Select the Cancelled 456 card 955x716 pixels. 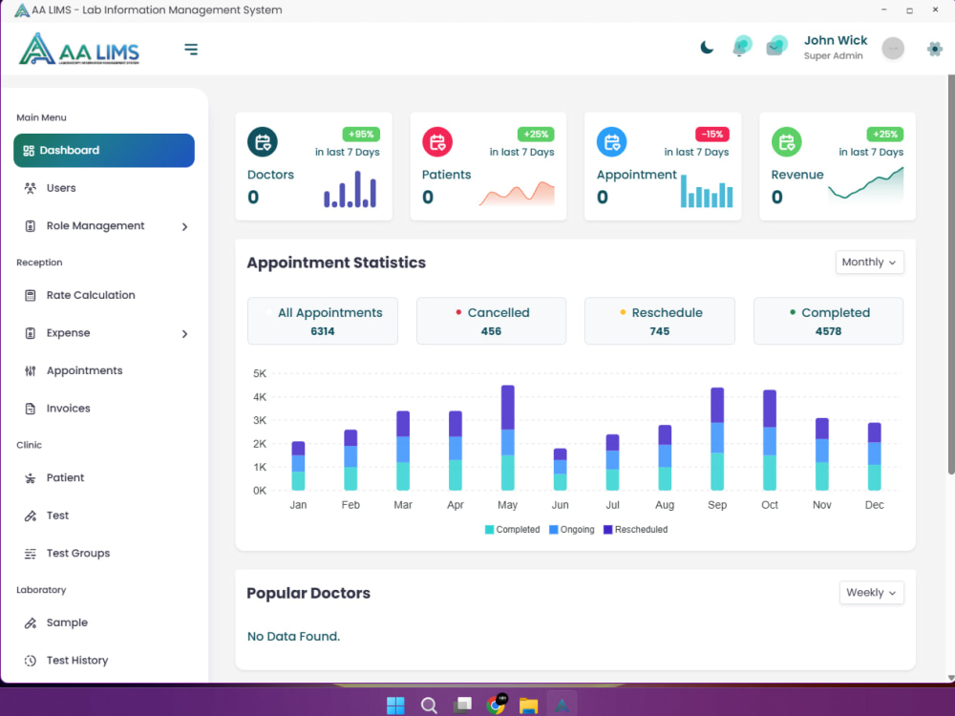491,321
